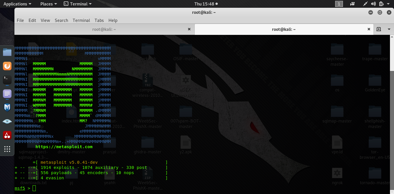Image resolution: width=394 pixels, height=194 pixels.
Task: Click the eye-shaped tool icon in the dock
Action: point(7,121)
